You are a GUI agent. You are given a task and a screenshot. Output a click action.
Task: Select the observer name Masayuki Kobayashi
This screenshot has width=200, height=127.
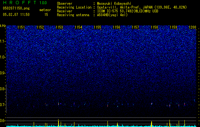[x=114, y=3]
